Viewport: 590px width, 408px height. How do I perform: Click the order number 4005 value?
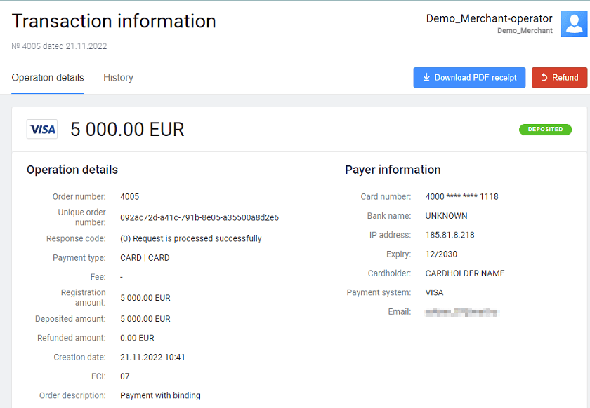click(x=130, y=197)
